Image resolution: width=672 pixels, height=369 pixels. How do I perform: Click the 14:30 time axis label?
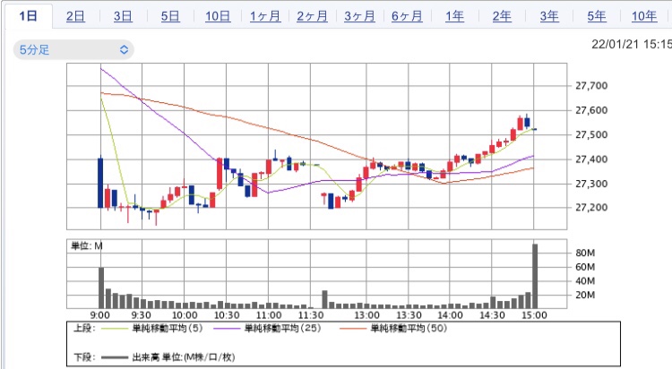pyautogui.click(x=492, y=315)
